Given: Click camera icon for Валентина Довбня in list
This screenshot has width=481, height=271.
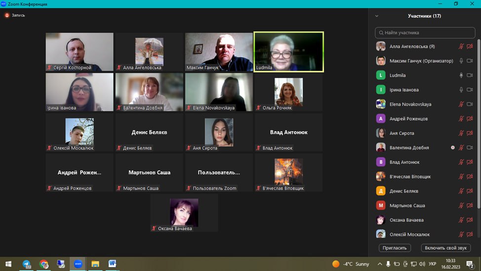Looking at the screenshot, I should (470, 147).
